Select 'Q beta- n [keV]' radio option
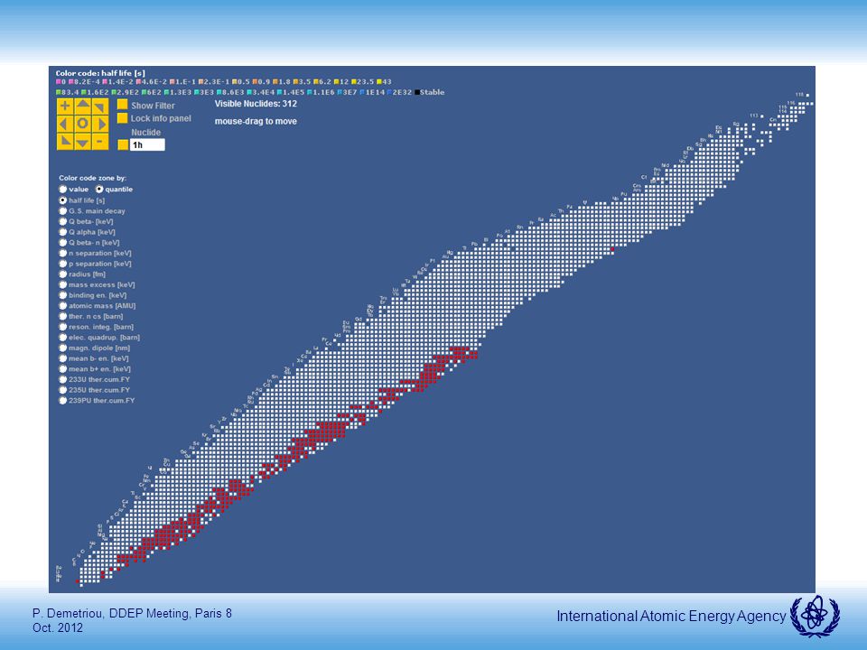Image resolution: width=867 pixels, height=650 pixels. tap(63, 242)
